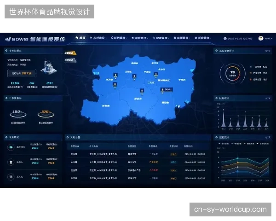This screenshot has height=221, width=276.
Task: Click the 3D substation model image
Action: 48,67
